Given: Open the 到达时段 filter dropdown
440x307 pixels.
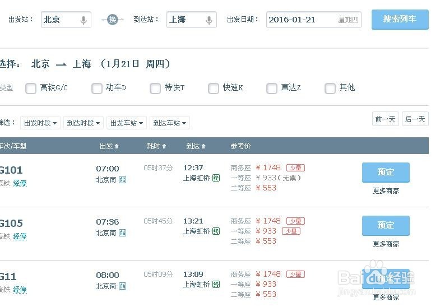Looking at the screenshot, I should point(84,123).
